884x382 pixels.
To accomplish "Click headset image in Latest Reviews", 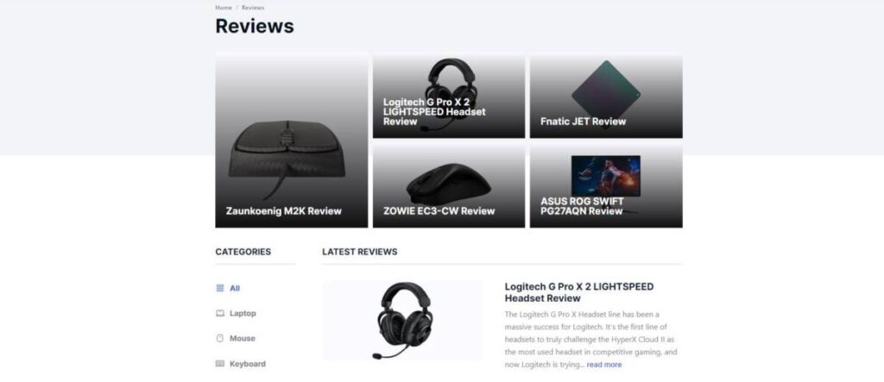I will (402, 321).
